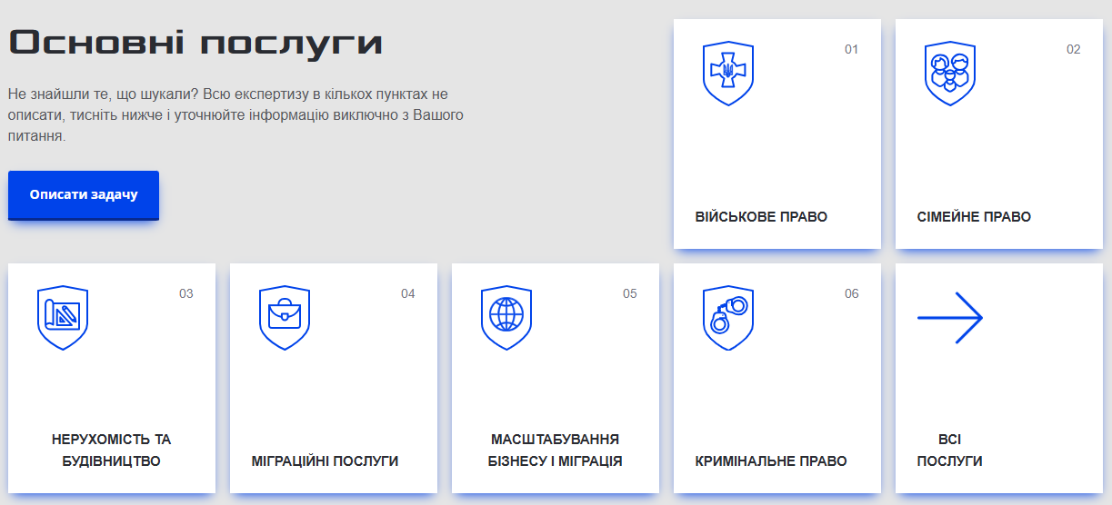Click the blueprint and ruler shield icon
The image size is (1112, 505).
coord(63,318)
